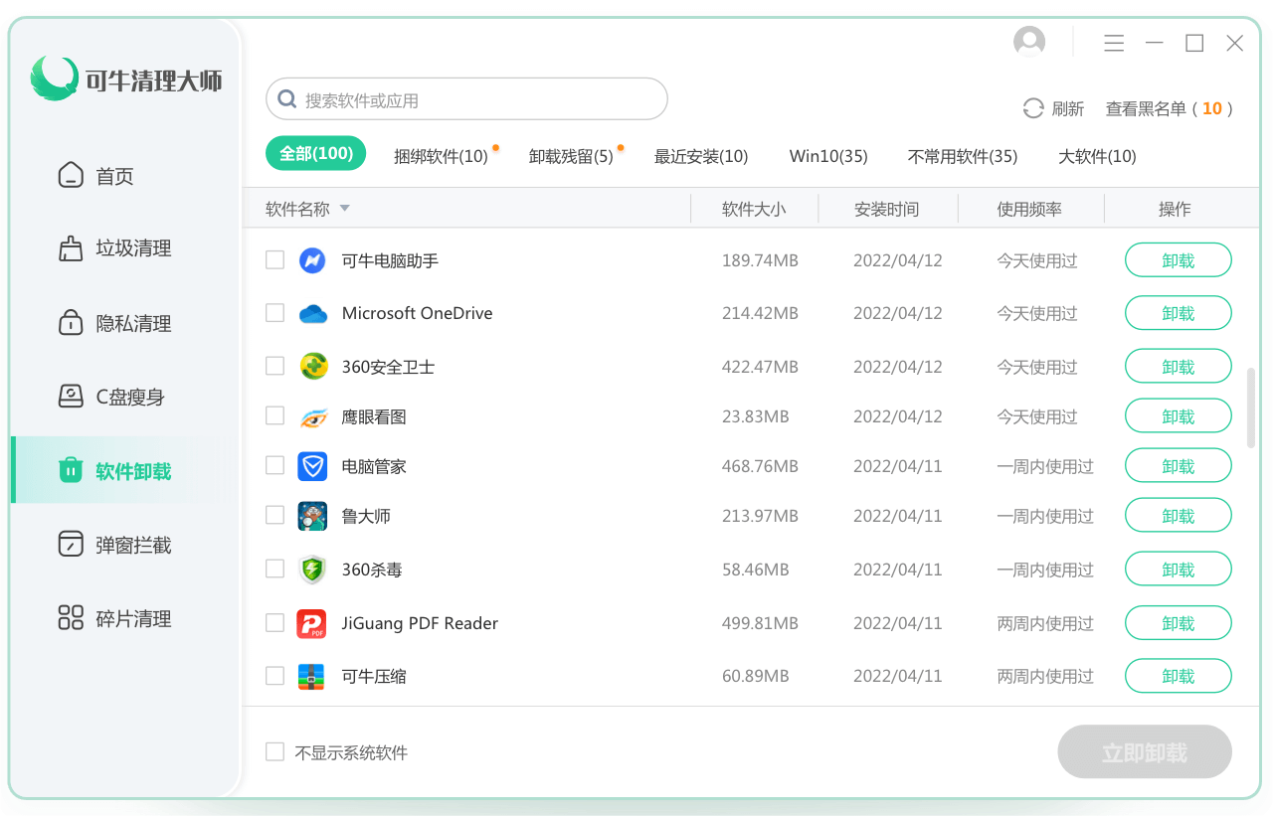Click 卸载 for JiGuang PDF Reader
Image resolution: width=1273 pixels, height=816 pixels.
coord(1179,623)
